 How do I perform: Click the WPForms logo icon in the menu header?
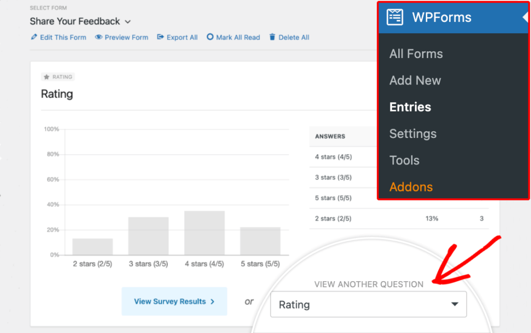tap(394, 17)
